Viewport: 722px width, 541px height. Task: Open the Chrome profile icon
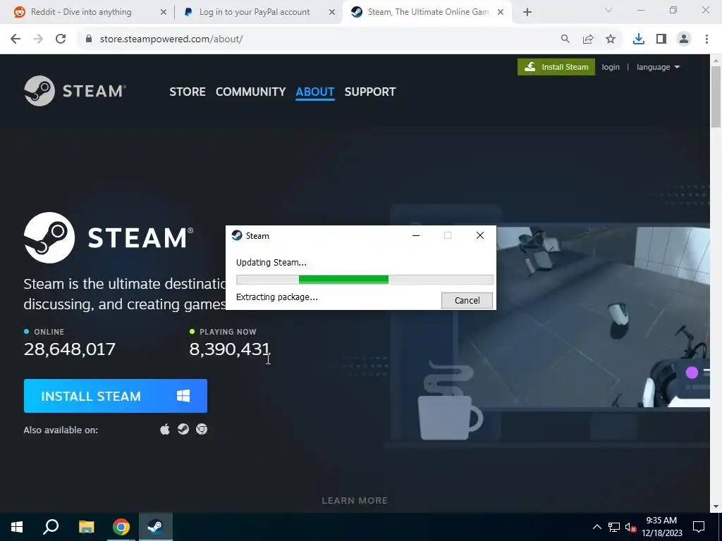[x=684, y=39]
